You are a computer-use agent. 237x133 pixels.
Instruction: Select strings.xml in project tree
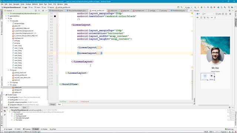coord(18,90)
